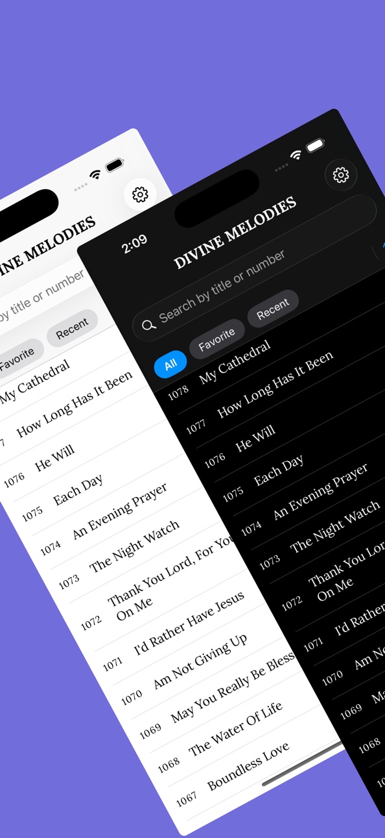Select the All filter on dark phone

pyautogui.click(x=170, y=364)
